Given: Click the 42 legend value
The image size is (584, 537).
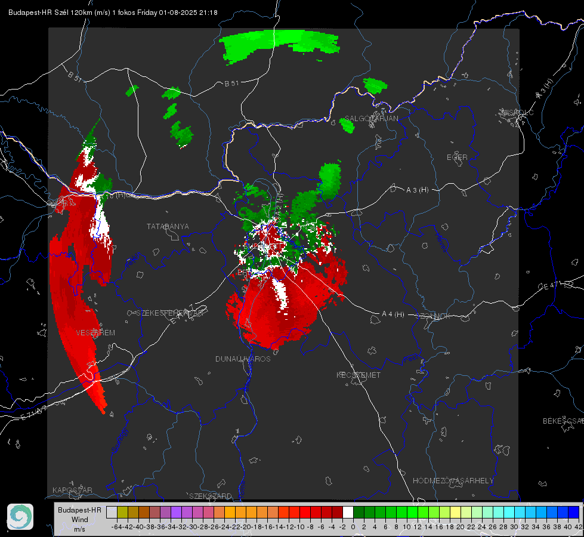Looking at the screenshot, I should tap(578, 527).
